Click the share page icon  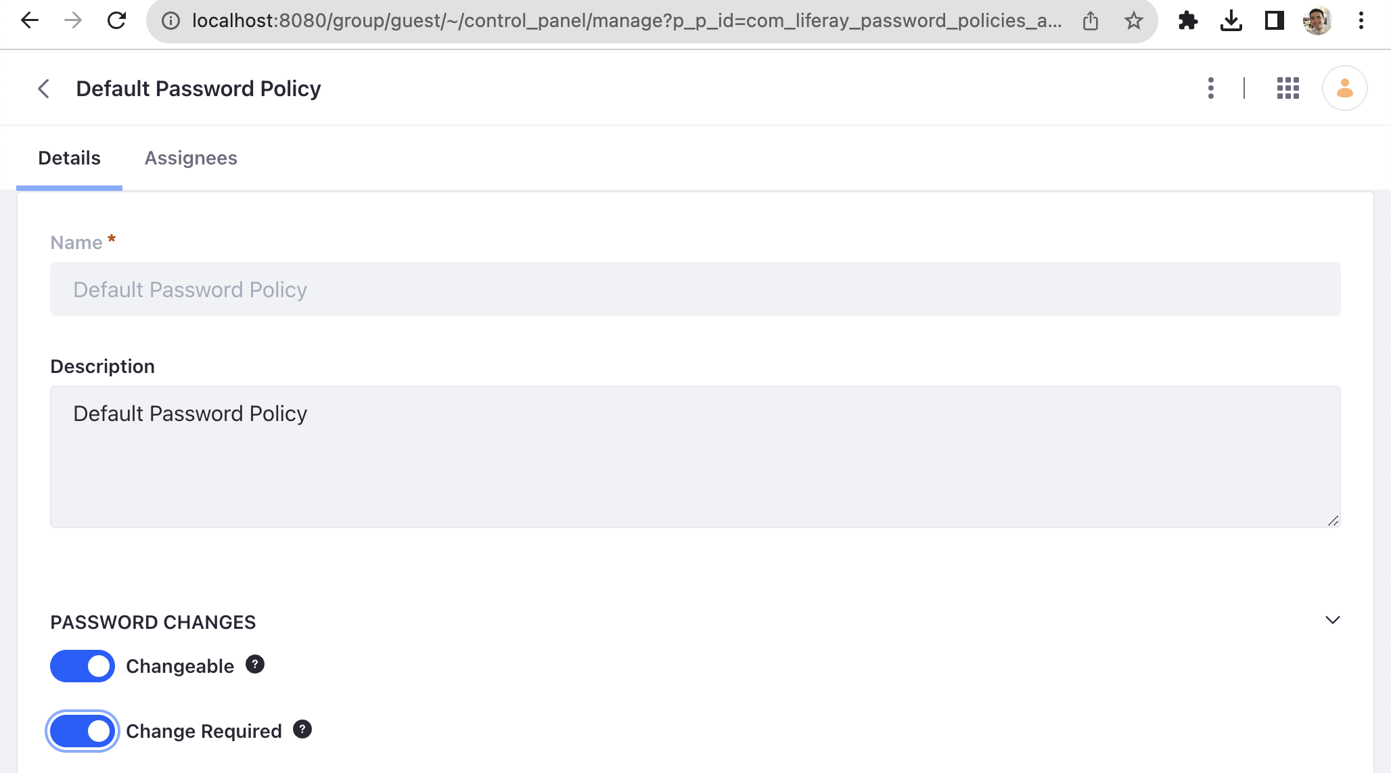click(x=1090, y=21)
